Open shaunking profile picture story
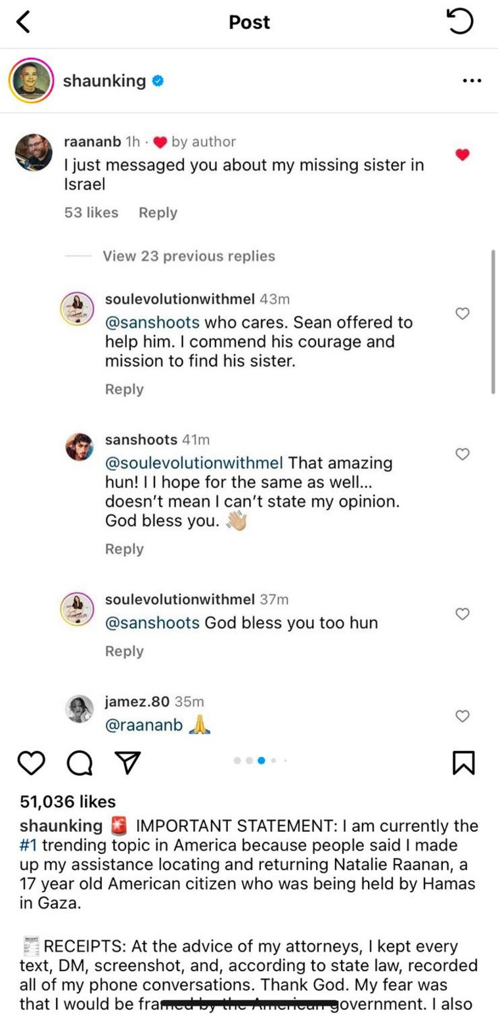 tap(30, 81)
